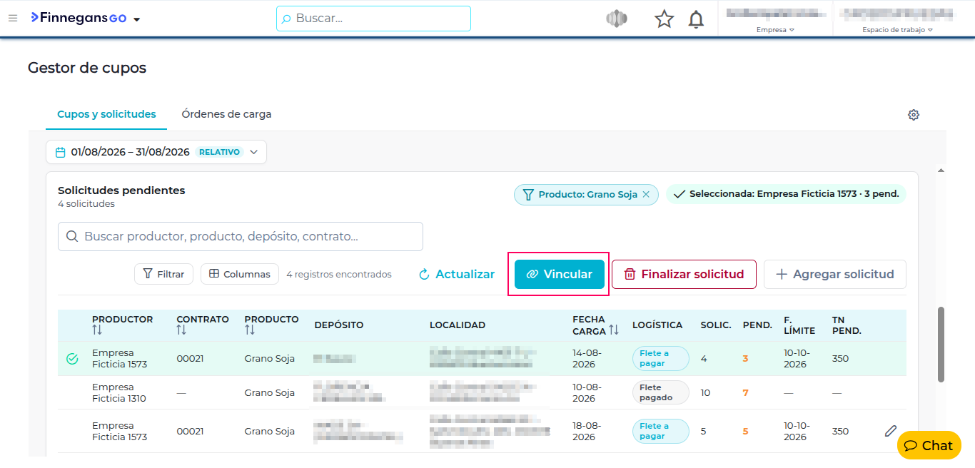The height and width of the screenshot is (468, 975).
Task: Open the notifications bell
Action: [696, 19]
